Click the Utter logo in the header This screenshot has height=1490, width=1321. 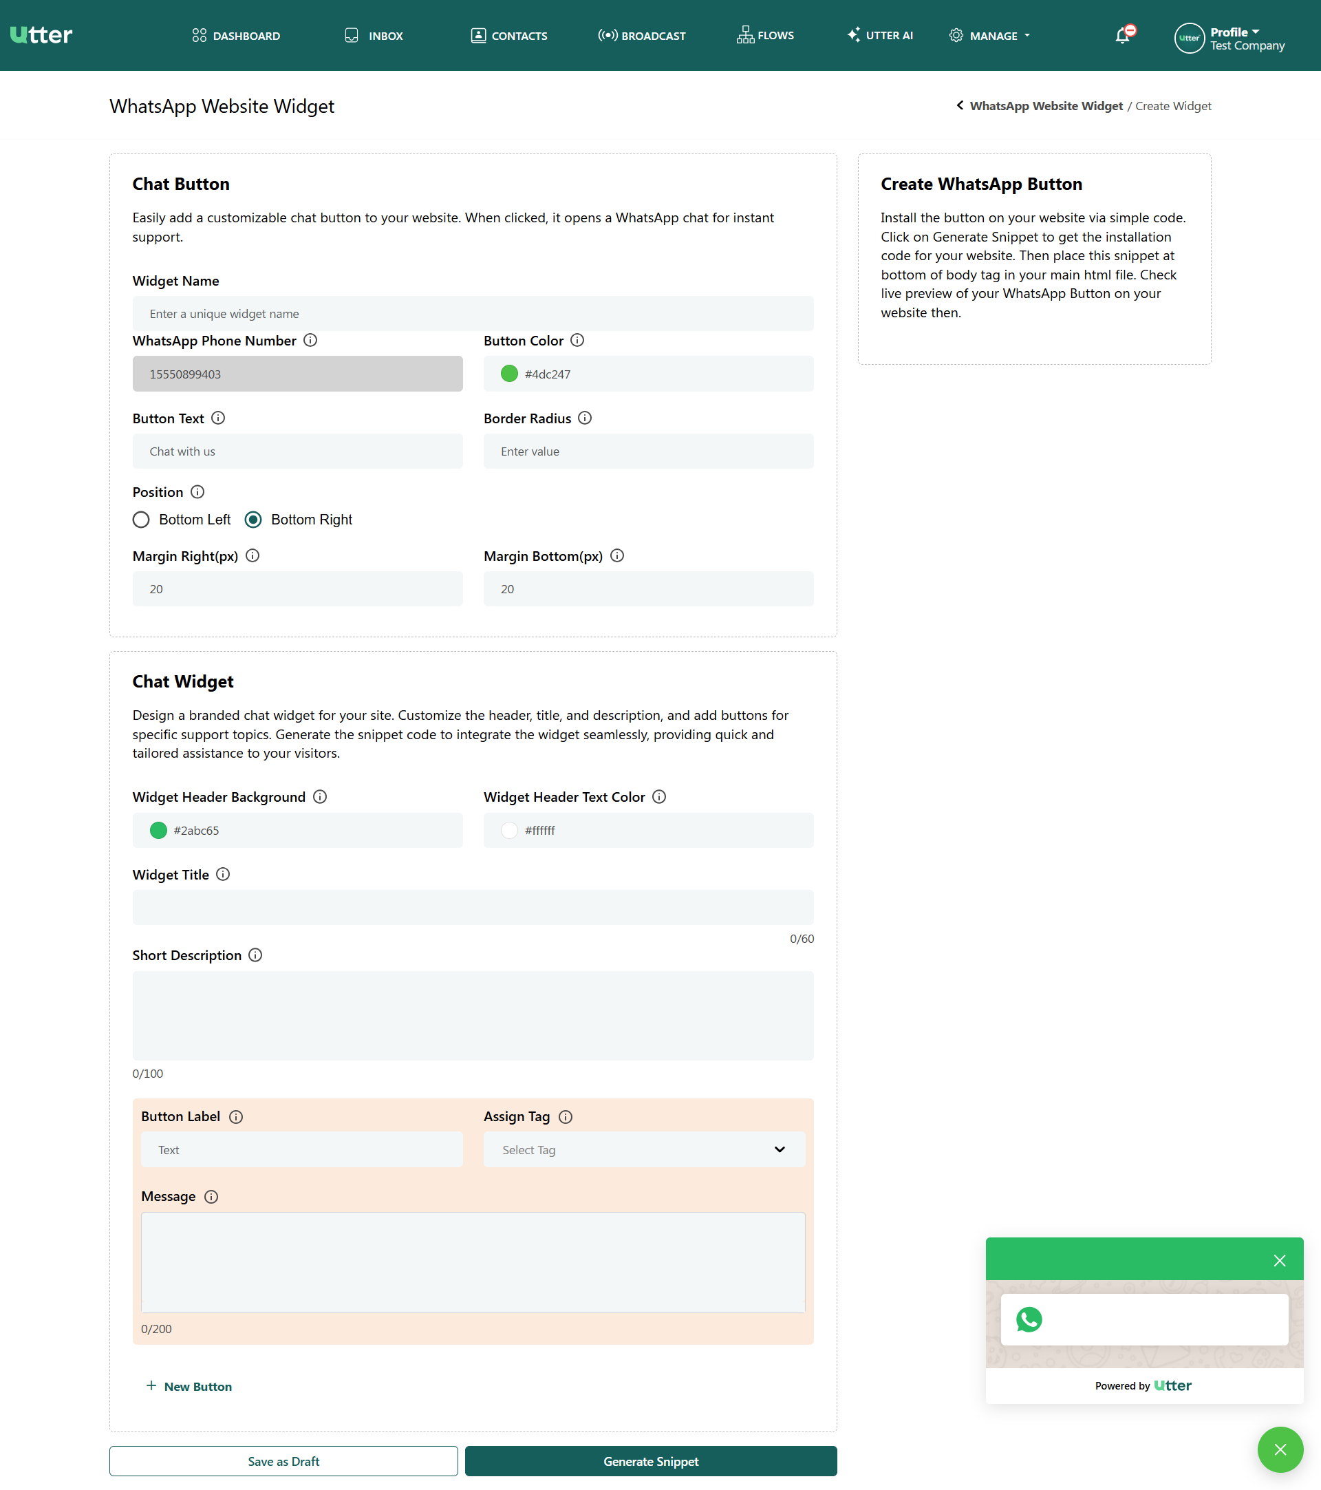click(41, 35)
